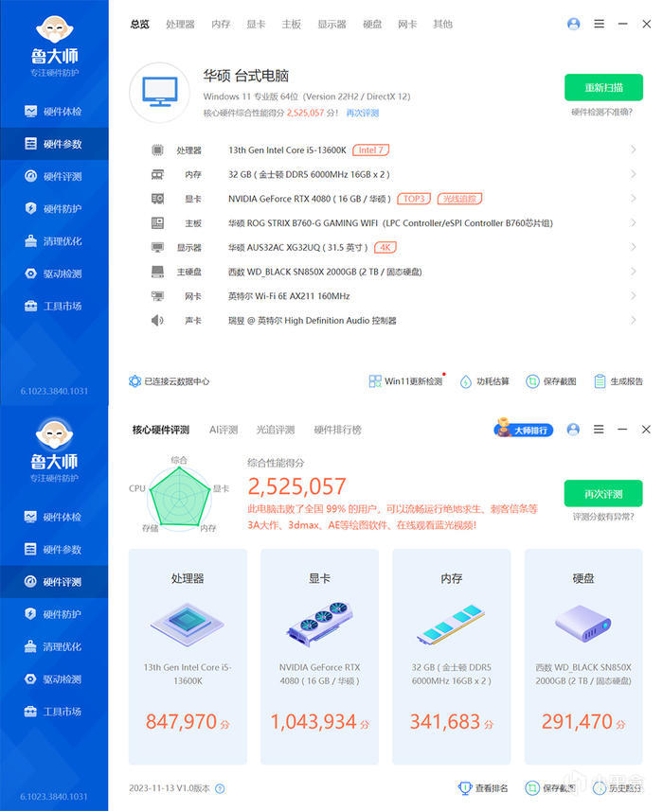Click 查看排名 trophy icon
Image resolution: width=663 pixels, height=811 pixels.
click(464, 787)
